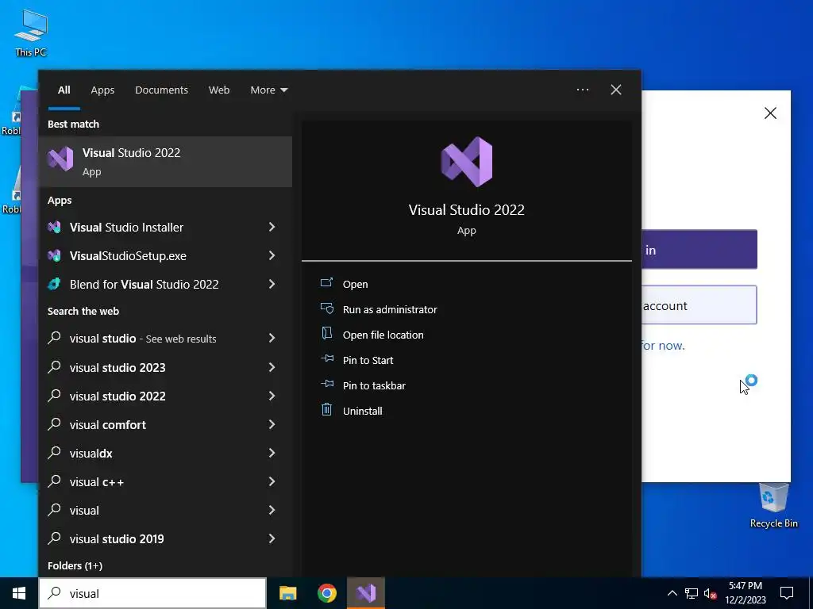Image resolution: width=813 pixels, height=609 pixels.
Task: Click the Uninstall trash icon
Action: 326,410
